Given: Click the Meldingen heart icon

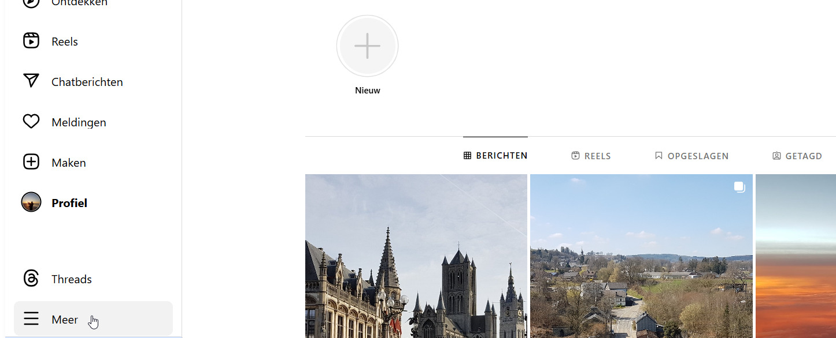Looking at the screenshot, I should point(31,122).
